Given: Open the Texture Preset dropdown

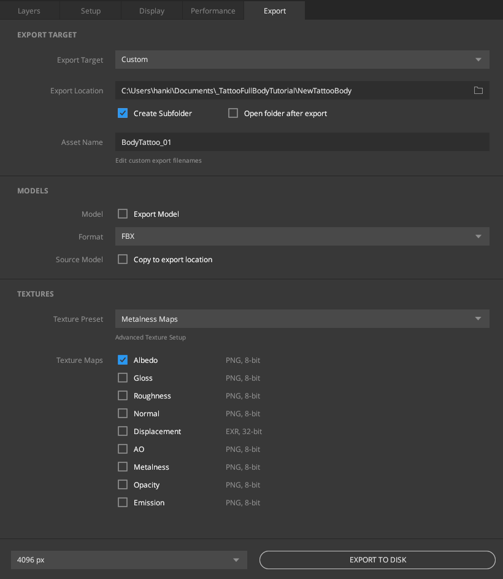Looking at the screenshot, I should 302,319.
